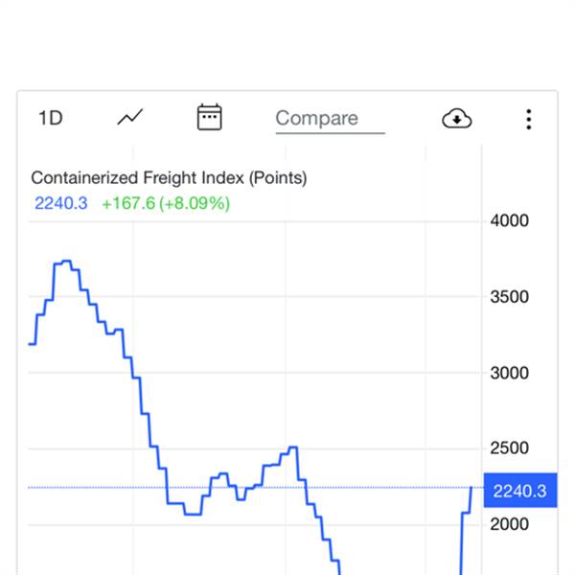Click the Containerized Freight Index title
The height and width of the screenshot is (575, 575).
(169, 178)
